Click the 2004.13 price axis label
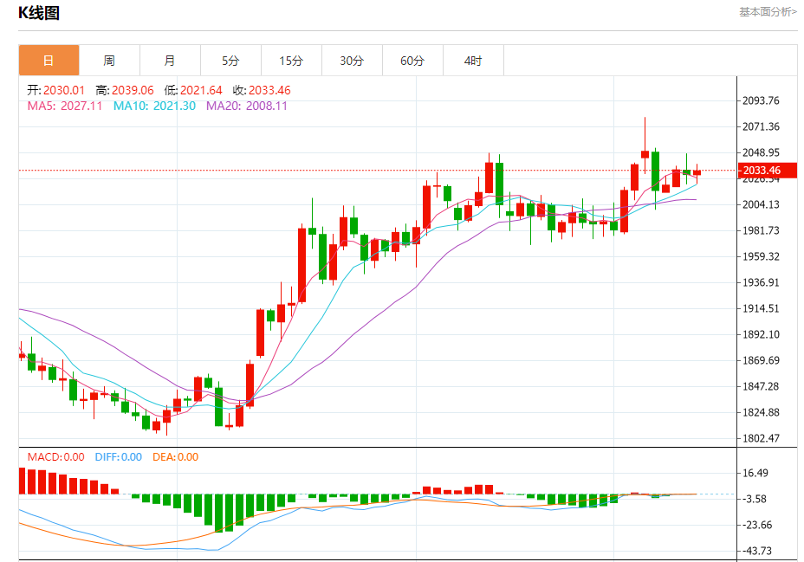 coord(761,204)
